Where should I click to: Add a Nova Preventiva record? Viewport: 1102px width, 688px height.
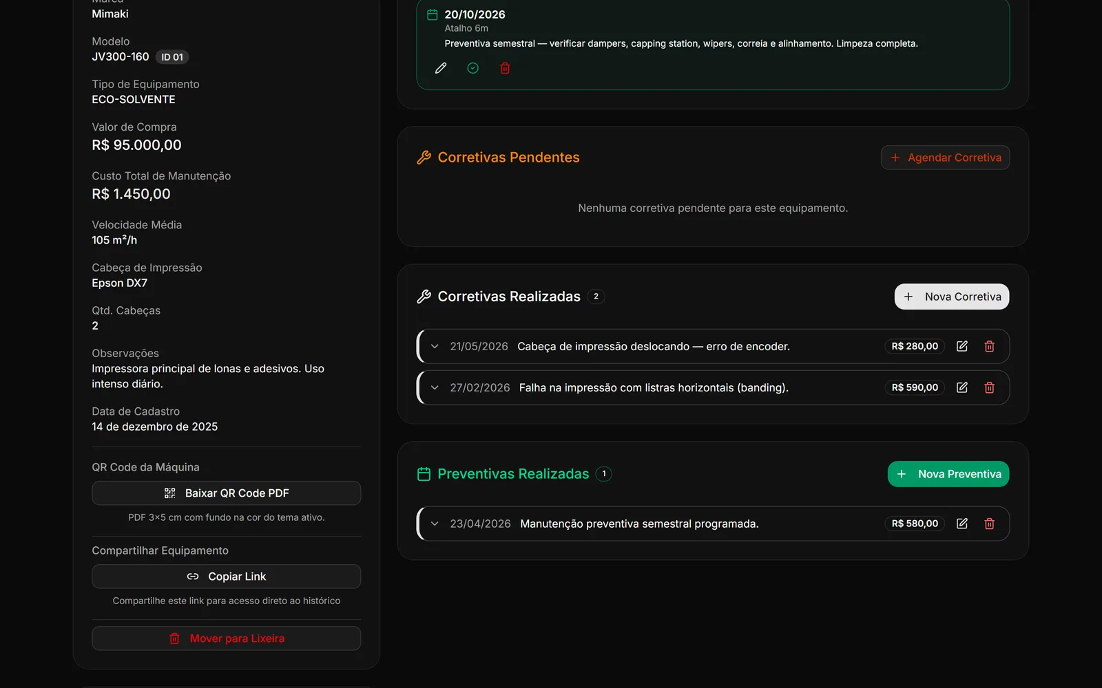[x=948, y=474]
